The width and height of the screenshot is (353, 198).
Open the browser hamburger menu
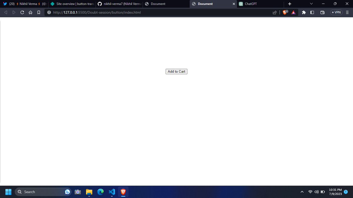347,13
